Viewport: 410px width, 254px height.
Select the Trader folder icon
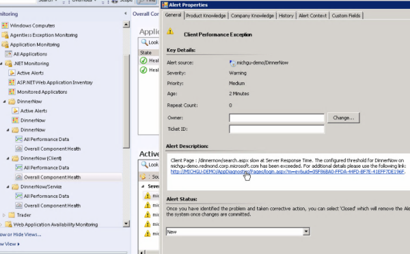(x=12, y=215)
